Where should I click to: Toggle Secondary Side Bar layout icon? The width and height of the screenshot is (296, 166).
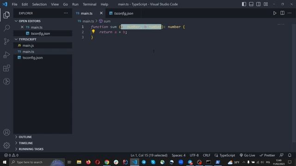point(258,4)
